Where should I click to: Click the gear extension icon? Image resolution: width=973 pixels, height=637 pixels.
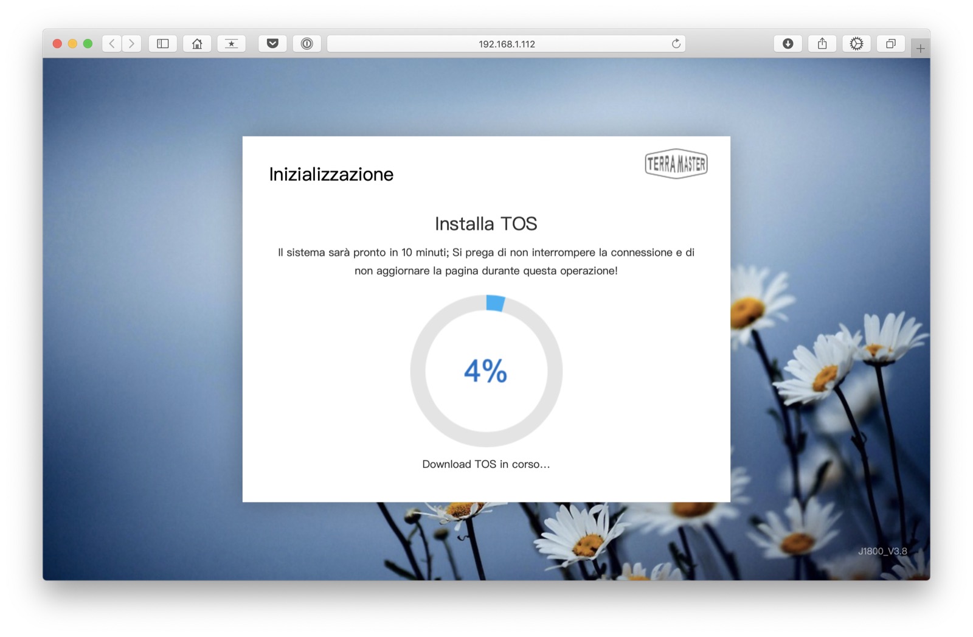coord(856,44)
